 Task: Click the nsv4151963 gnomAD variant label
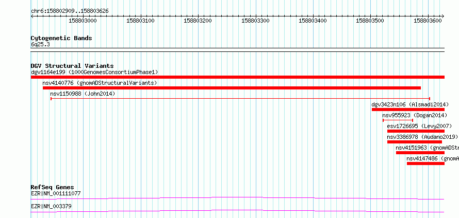427,148
